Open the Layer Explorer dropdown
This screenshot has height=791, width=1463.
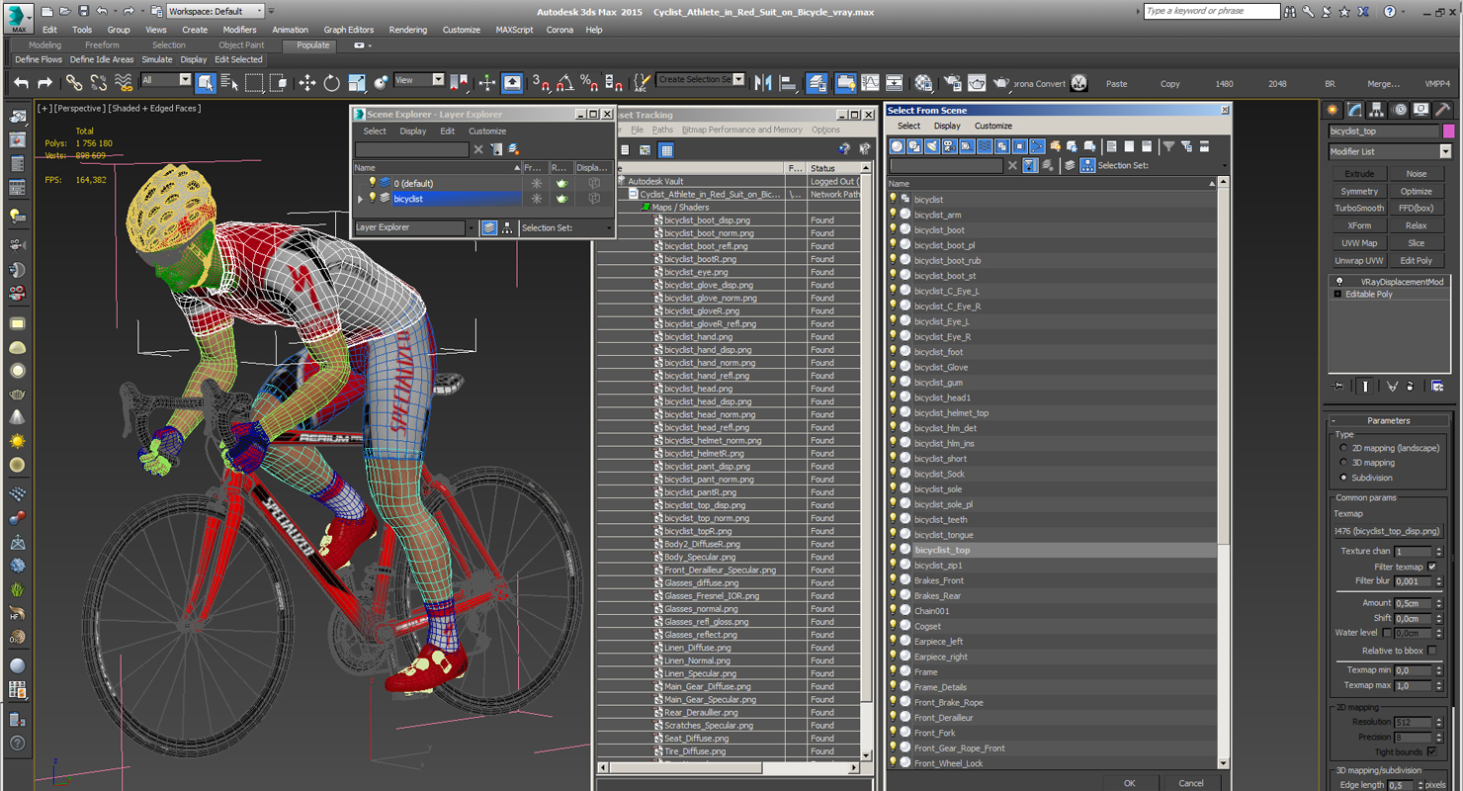click(x=472, y=227)
